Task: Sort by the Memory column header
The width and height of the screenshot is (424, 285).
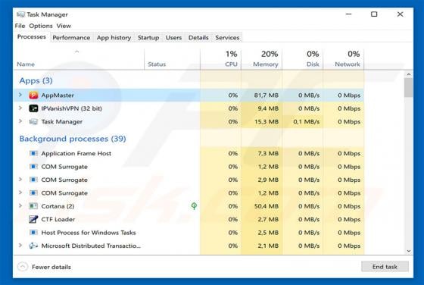Action: pos(261,59)
